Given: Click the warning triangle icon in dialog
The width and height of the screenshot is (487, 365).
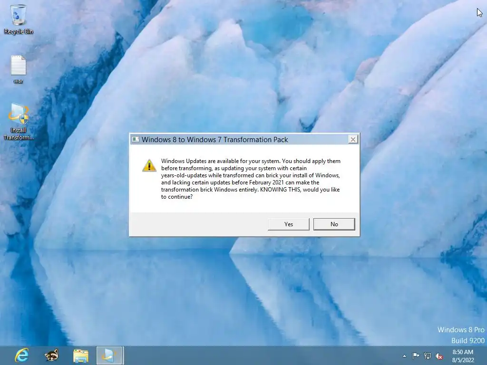Looking at the screenshot, I should coord(149,165).
